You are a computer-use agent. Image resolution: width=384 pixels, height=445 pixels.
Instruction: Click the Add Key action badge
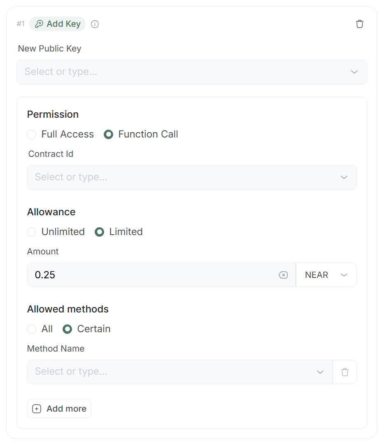[58, 24]
